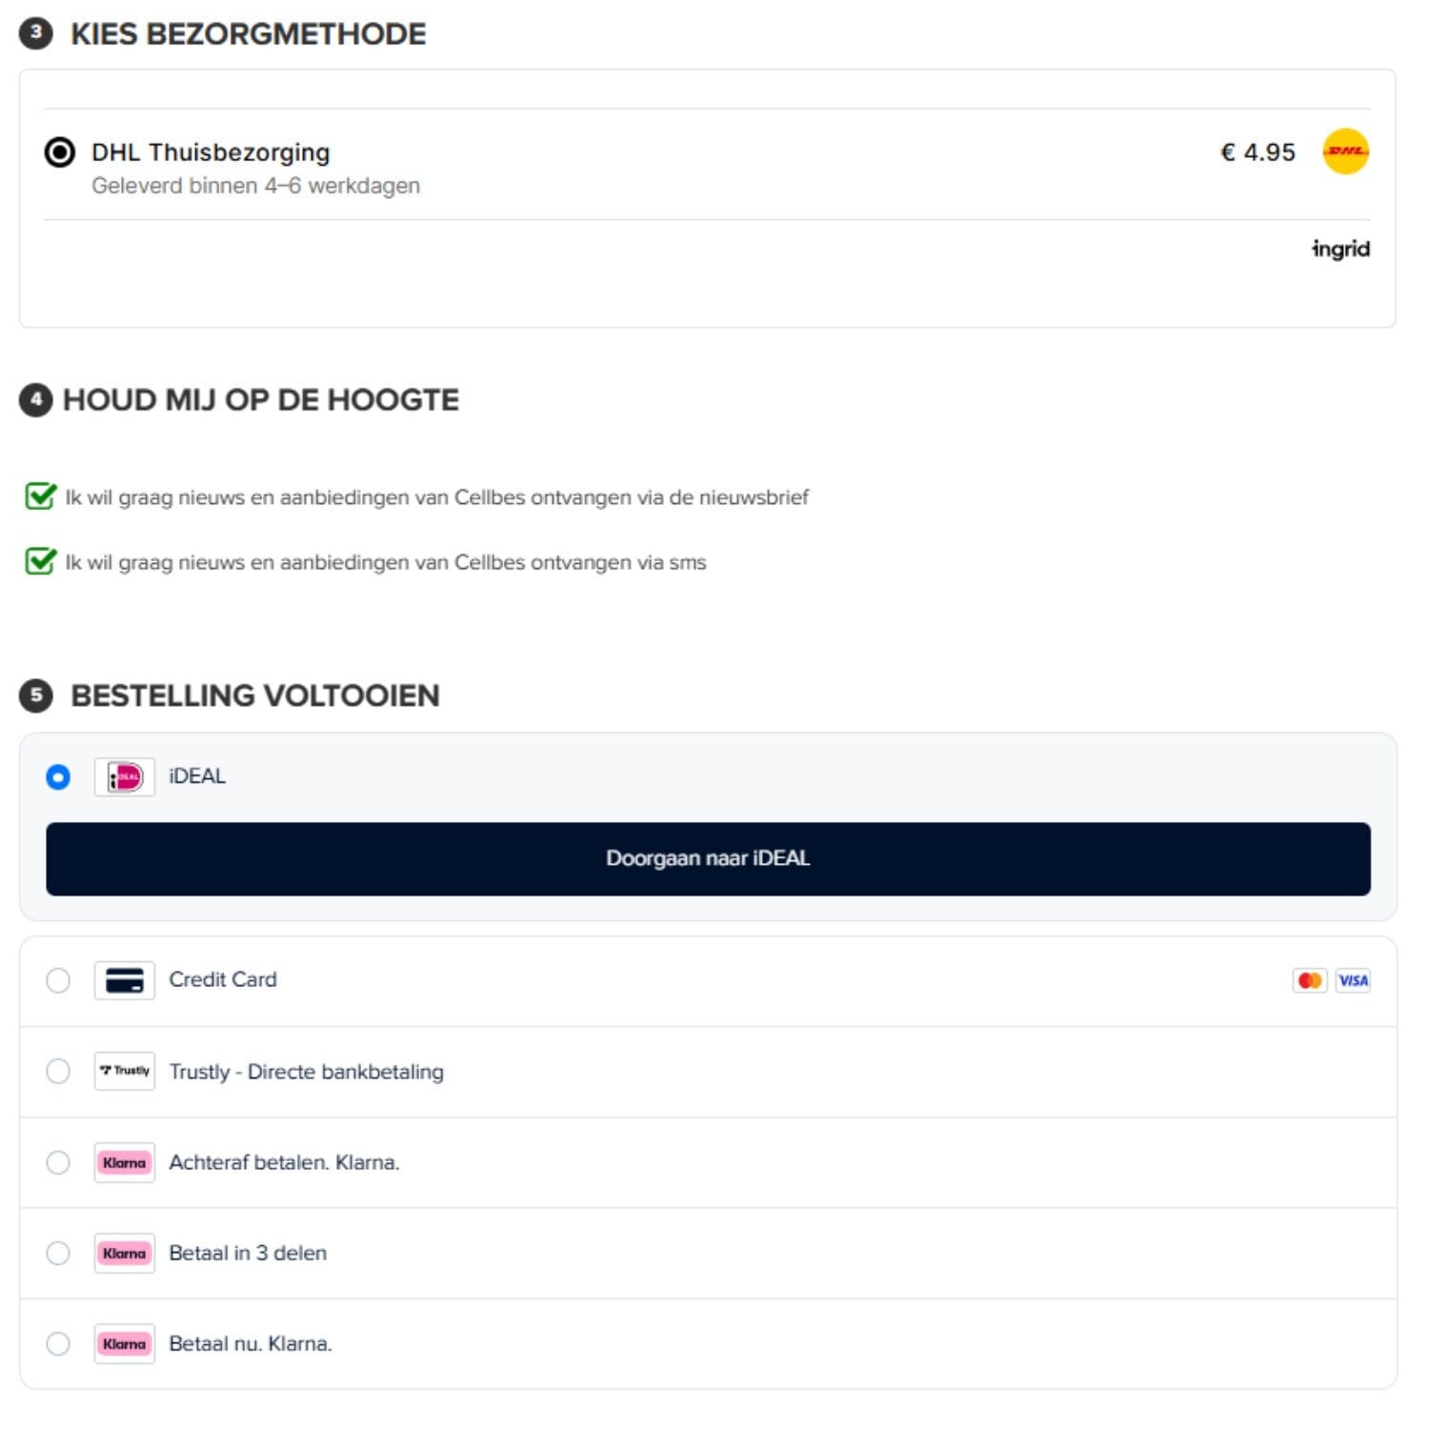The height and width of the screenshot is (1429, 1429).
Task: Uncheck the sms offers checkbox
Action: pyautogui.click(x=40, y=561)
